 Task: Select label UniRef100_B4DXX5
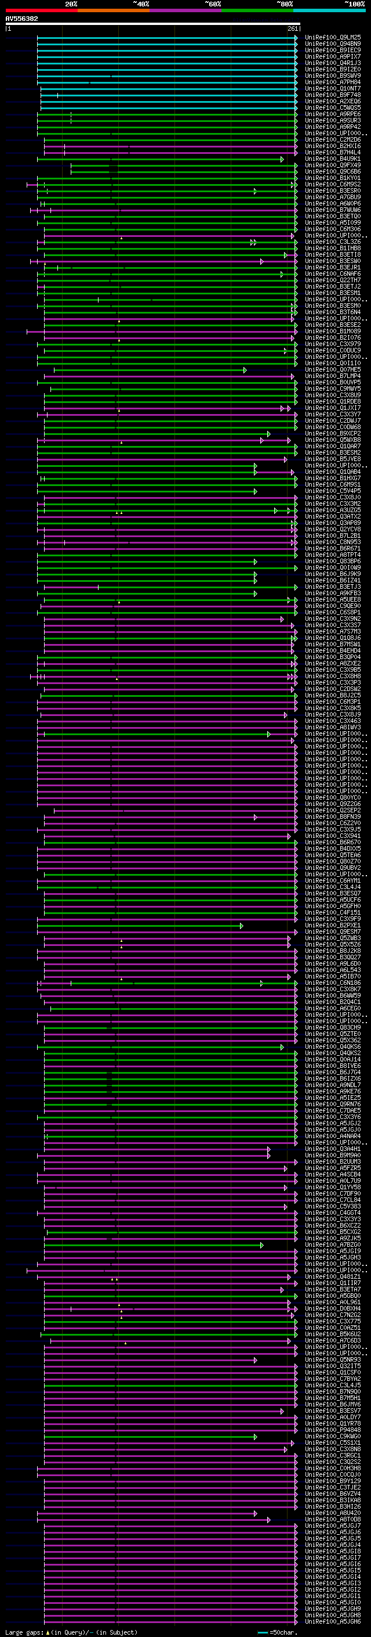pos(333,849)
